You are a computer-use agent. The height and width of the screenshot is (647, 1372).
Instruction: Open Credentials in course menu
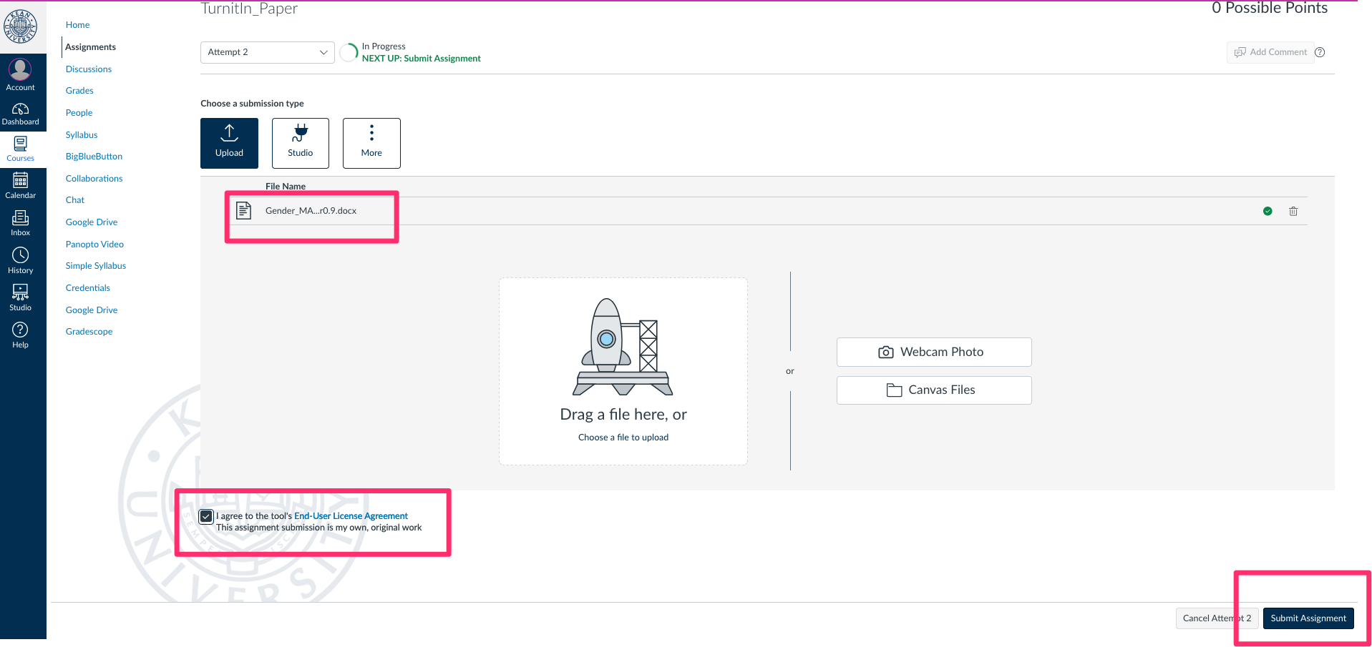click(88, 288)
